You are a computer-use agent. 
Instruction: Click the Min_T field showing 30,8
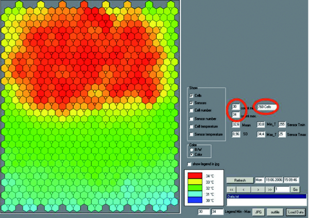pyautogui.click(x=261, y=124)
